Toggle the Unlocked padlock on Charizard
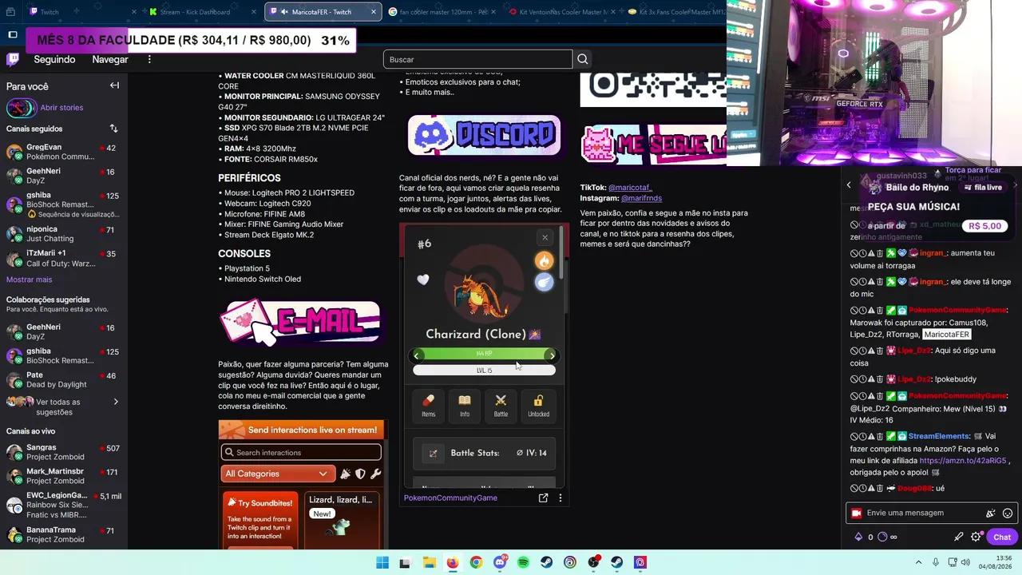Image resolution: width=1022 pixels, height=575 pixels. pos(538,405)
